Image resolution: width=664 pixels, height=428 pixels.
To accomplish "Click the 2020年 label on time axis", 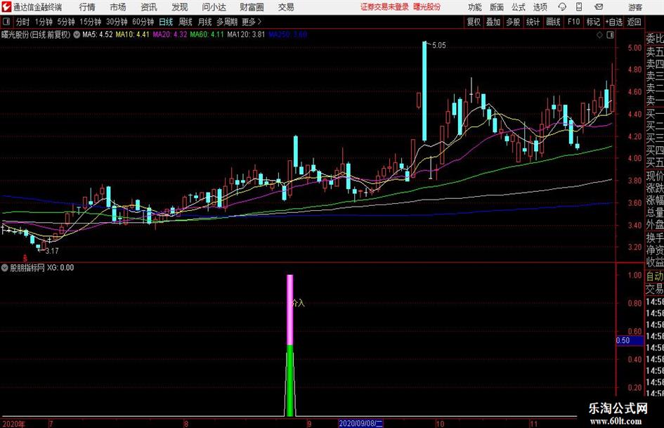I will click(x=13, y=424).
